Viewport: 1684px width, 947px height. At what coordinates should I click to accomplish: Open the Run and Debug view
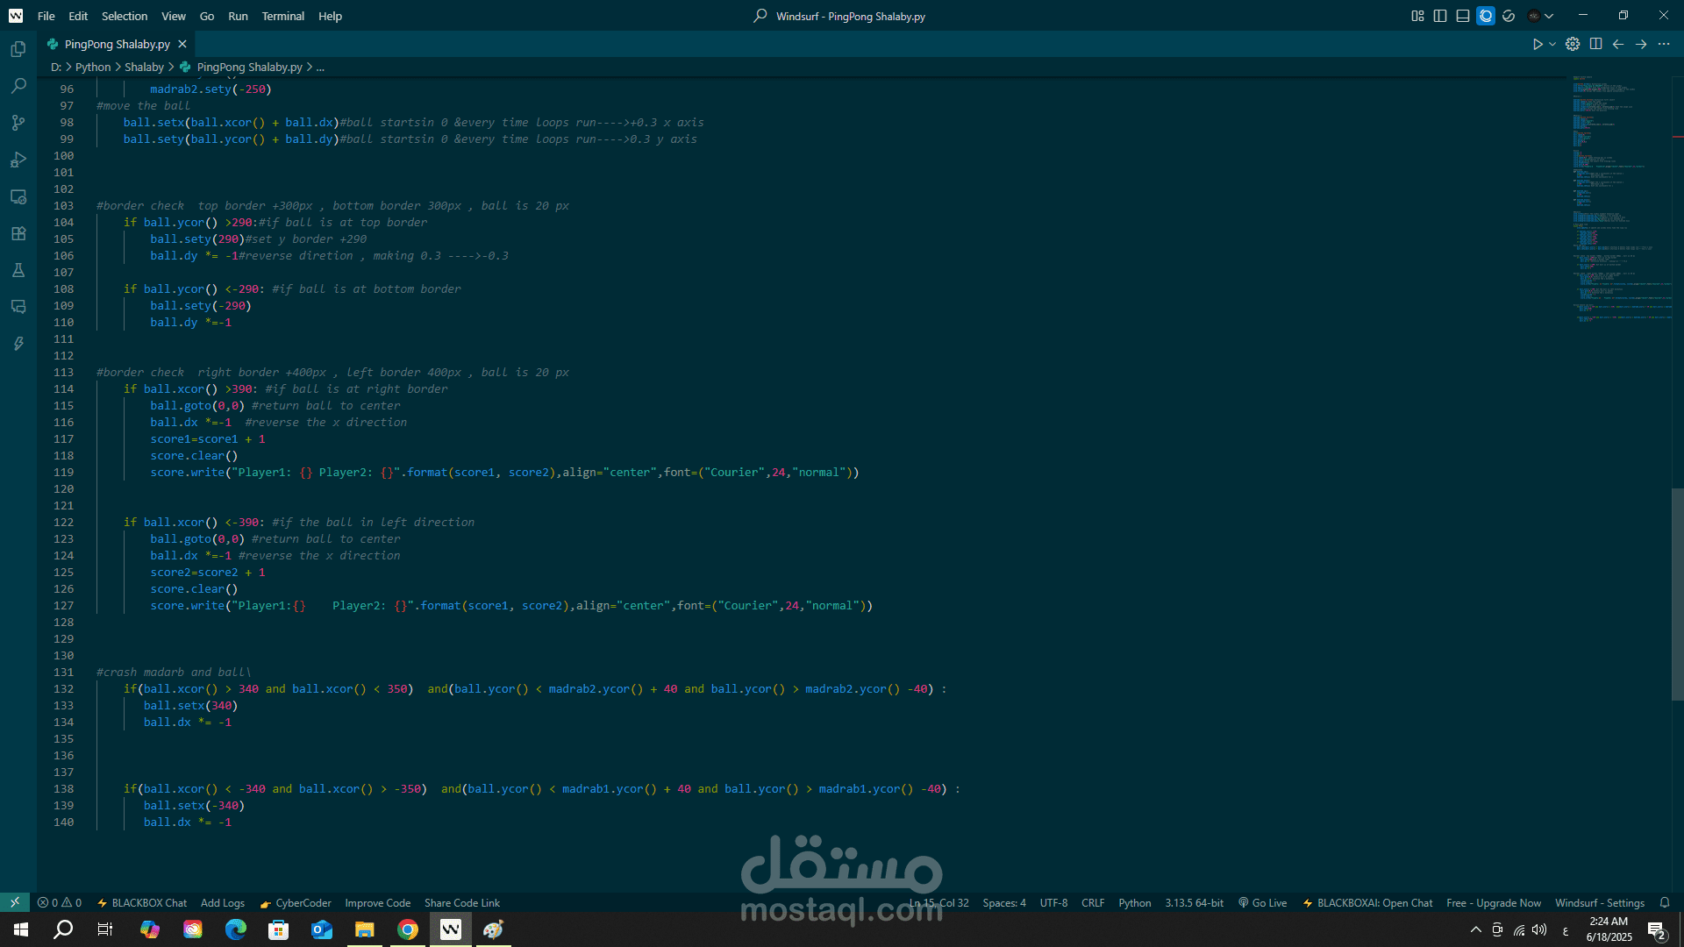18,160
